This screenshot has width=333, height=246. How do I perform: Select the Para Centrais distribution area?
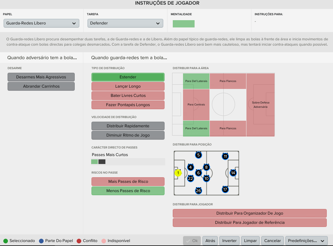click(x=196, y=104)
